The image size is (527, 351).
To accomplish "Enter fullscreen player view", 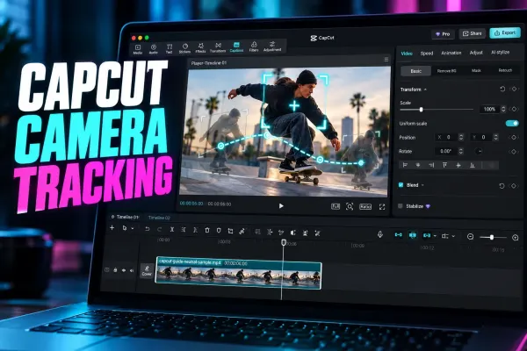I will coord(382,207).
